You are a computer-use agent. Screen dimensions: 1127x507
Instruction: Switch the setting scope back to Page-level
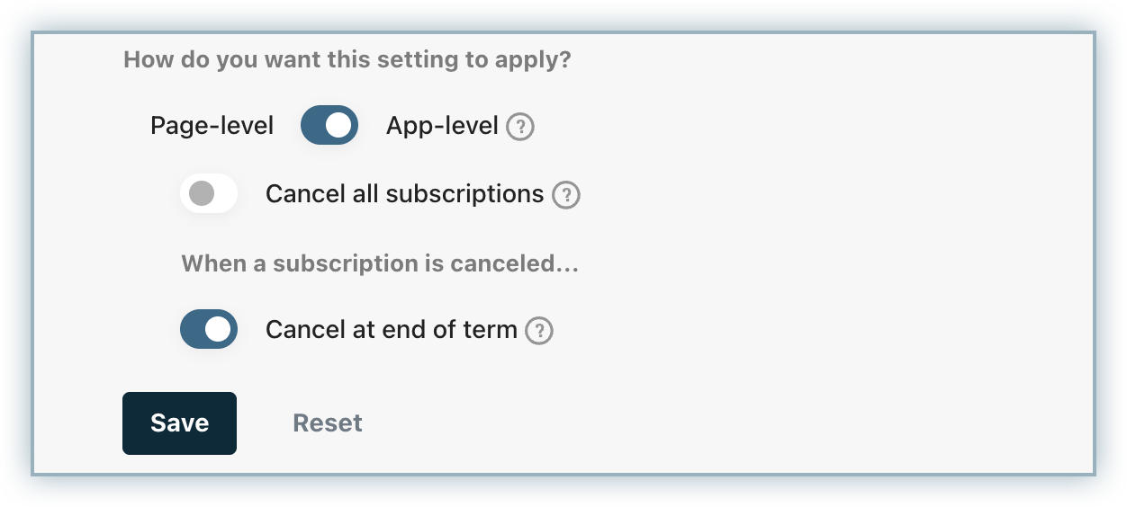329,126
